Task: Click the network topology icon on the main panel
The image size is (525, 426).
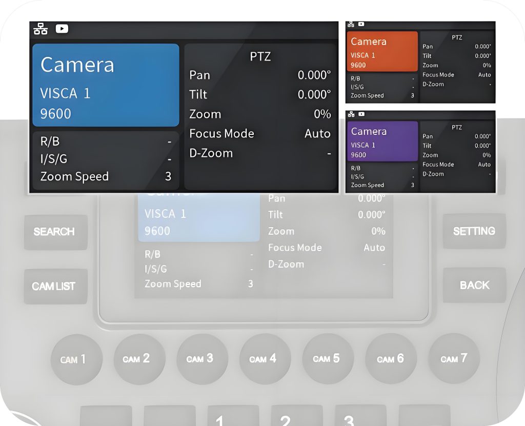Action: 41,29
